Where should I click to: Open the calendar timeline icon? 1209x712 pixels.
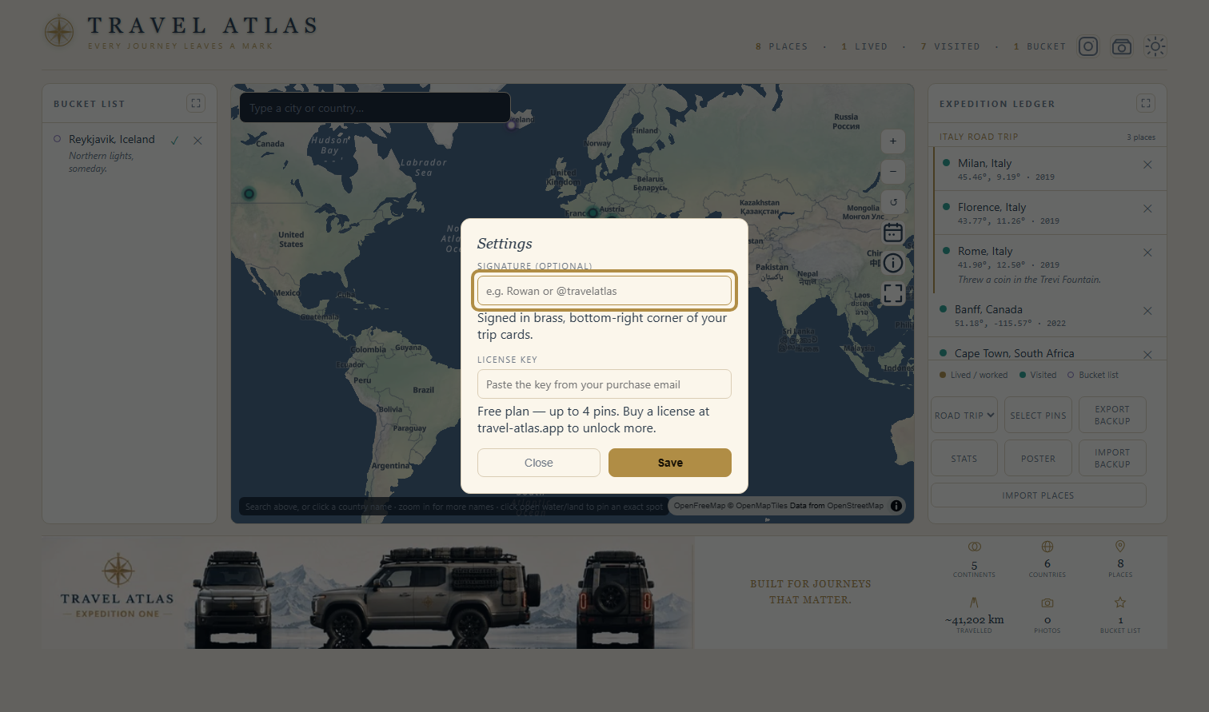(x=893, y=233)
